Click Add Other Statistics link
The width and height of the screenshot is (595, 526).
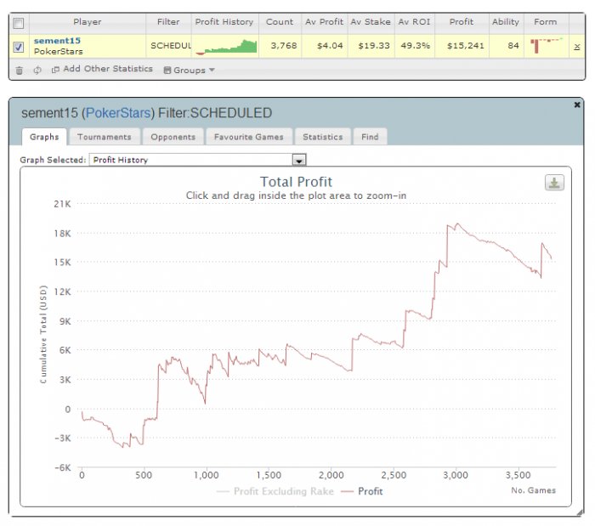click(x=108, y=69)
